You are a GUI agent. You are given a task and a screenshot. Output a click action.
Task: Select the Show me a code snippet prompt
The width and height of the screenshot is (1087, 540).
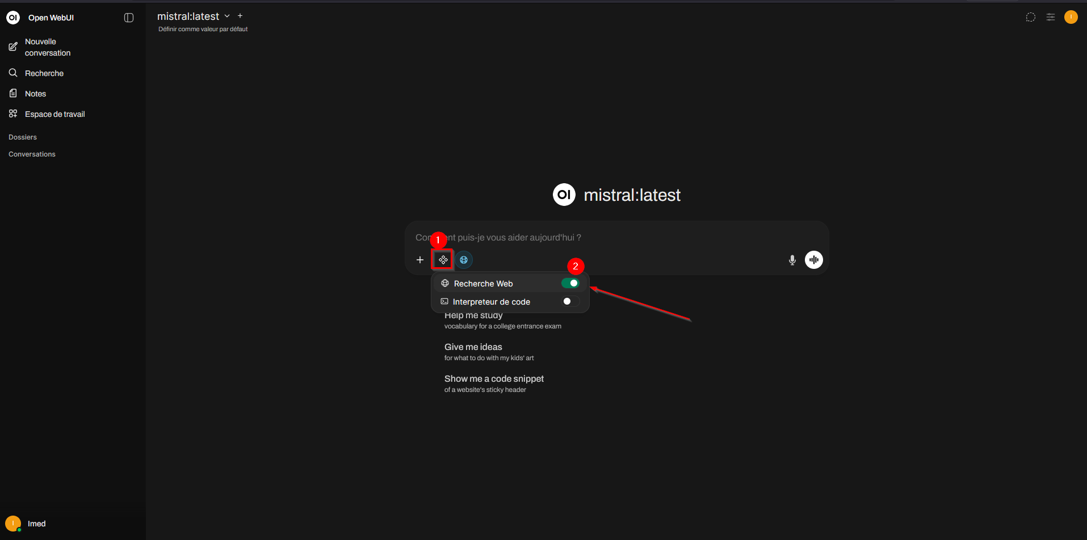(x=494, y=378)
